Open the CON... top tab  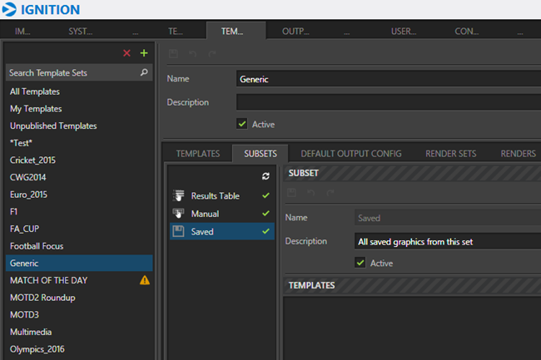point(466,32)
